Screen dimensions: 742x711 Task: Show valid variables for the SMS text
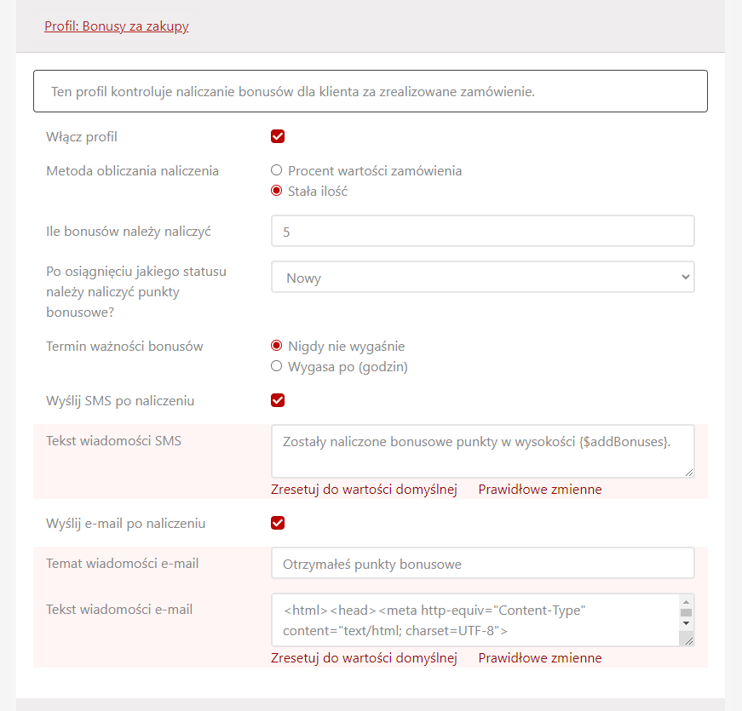(x=540, y=490)
